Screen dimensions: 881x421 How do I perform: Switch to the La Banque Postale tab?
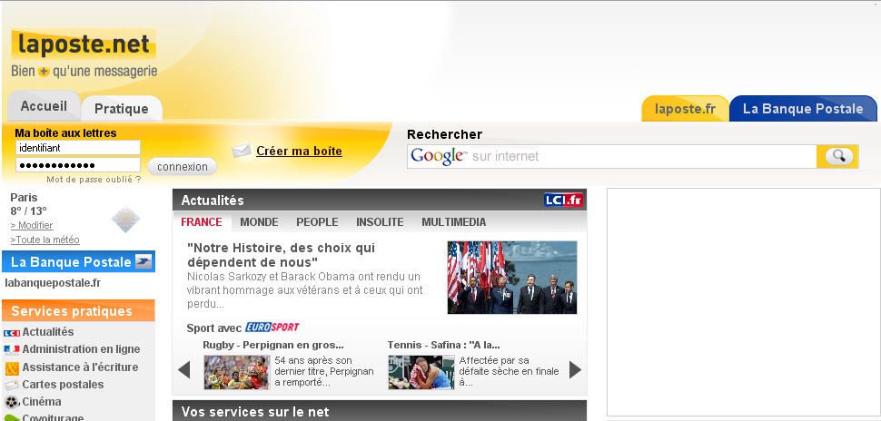[803, 109]
